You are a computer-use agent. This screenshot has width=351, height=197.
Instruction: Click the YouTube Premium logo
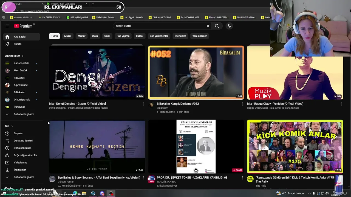(23, 26)
